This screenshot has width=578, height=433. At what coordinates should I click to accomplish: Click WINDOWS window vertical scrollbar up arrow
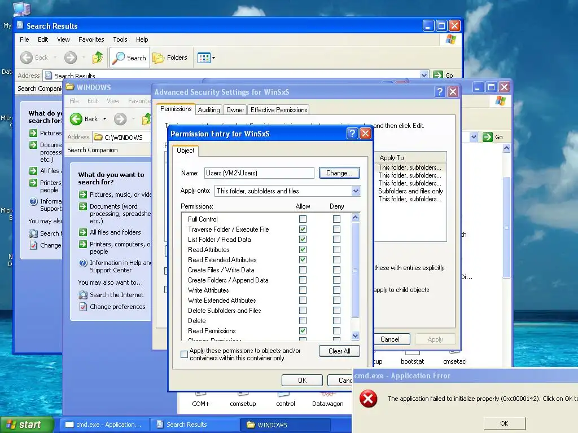pyautogui.click(x=506, y=148)
